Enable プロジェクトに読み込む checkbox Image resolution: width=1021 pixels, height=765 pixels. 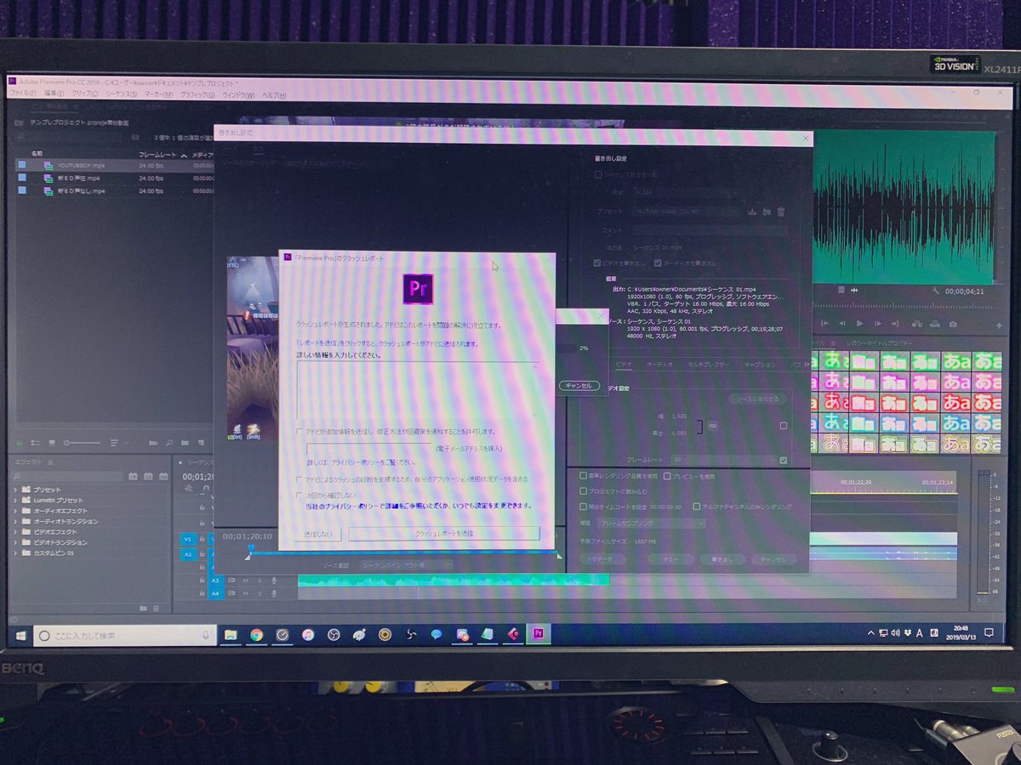583,490
